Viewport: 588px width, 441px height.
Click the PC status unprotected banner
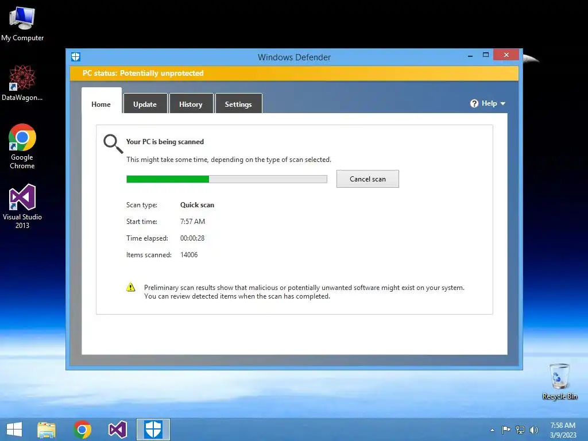click(294, 73)
